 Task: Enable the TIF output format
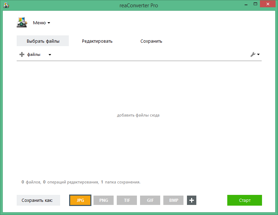tap(126, 200)
